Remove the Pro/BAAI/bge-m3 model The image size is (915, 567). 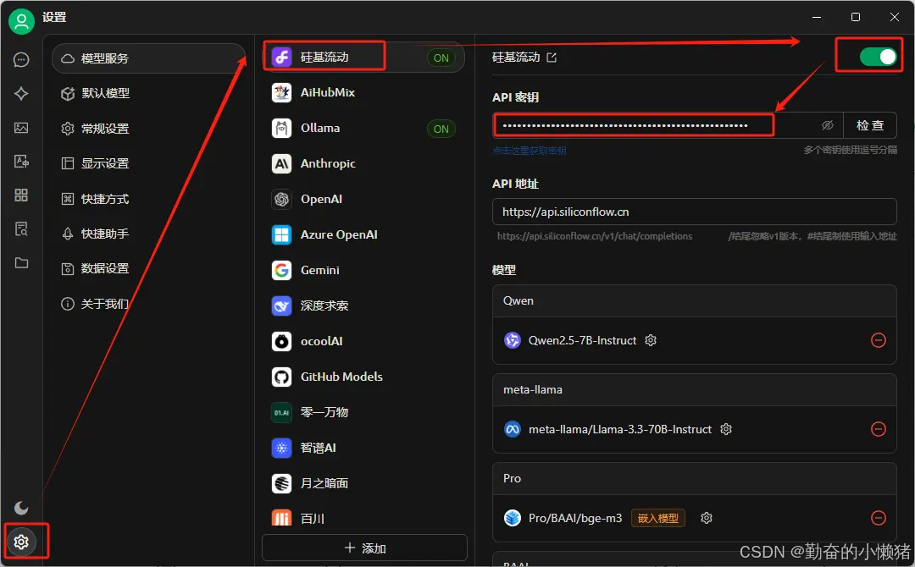pyautogui.click(x=879, y=518)
